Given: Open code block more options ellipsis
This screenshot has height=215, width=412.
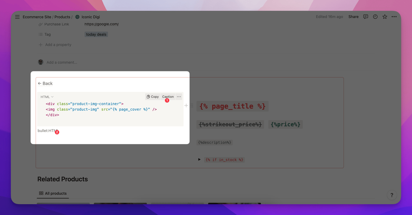Looking at the screenshot, I should (x=179, y=97).
